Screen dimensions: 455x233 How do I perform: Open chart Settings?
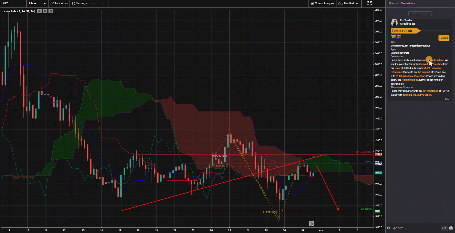coord(79,3)
